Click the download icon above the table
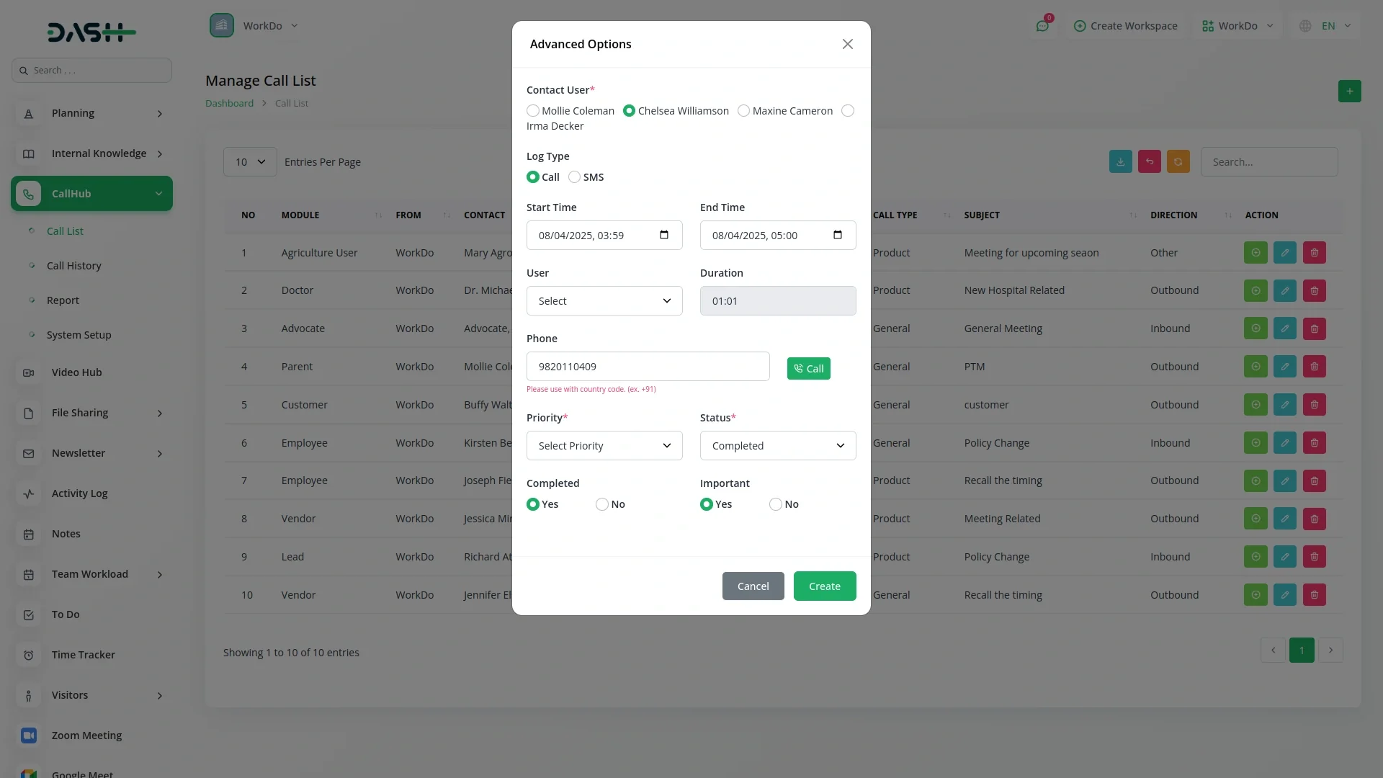Screen dimensions: 1383x778 click(1120, 161)
